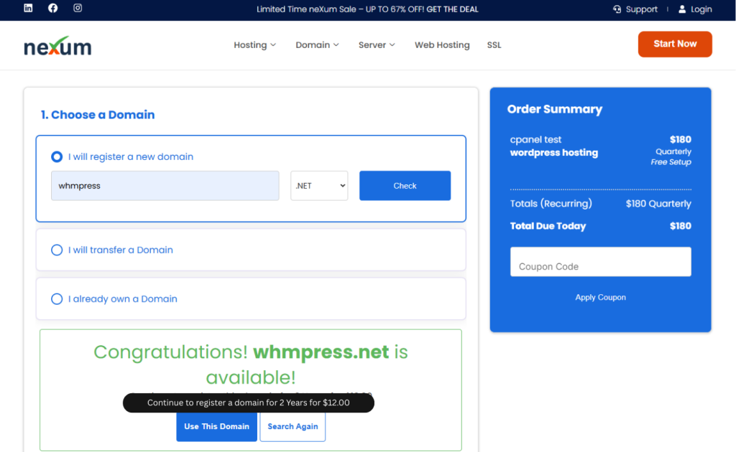
Task: Open the .NET domain extension dropdown
Action: coord(319,186)
